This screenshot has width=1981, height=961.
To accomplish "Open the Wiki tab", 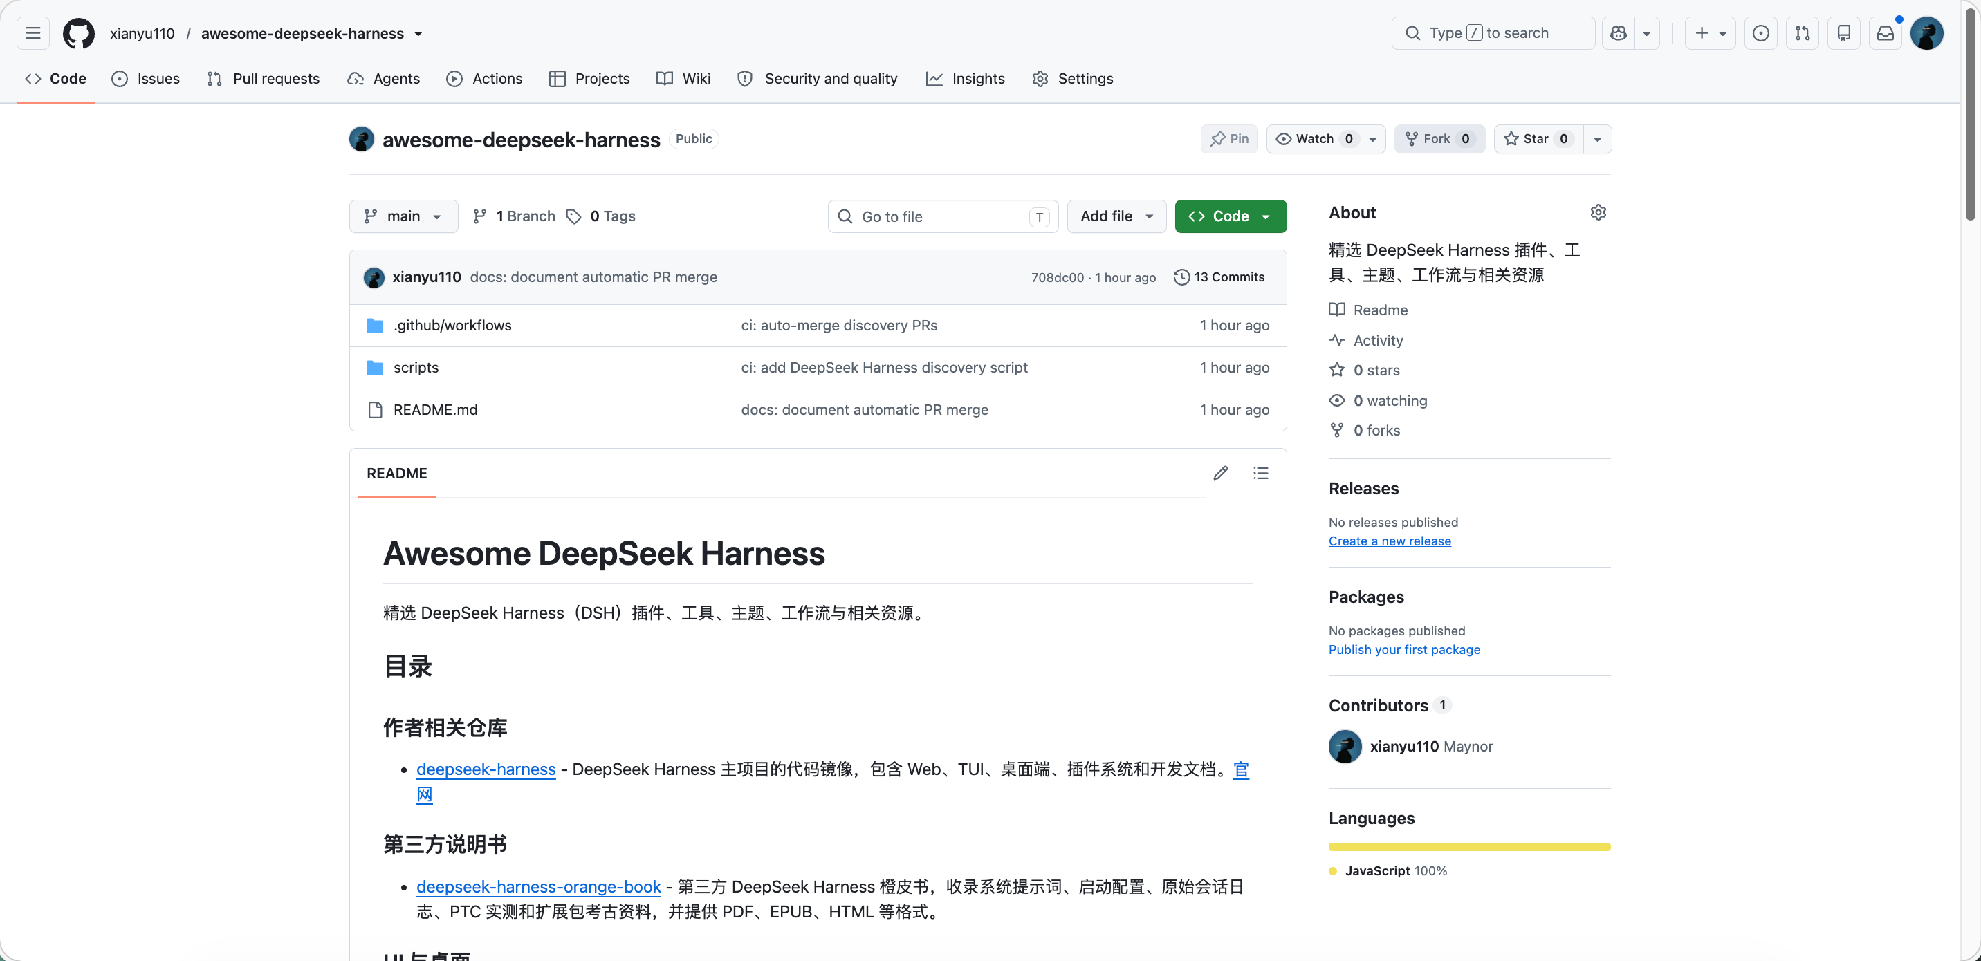I will 683,78.
